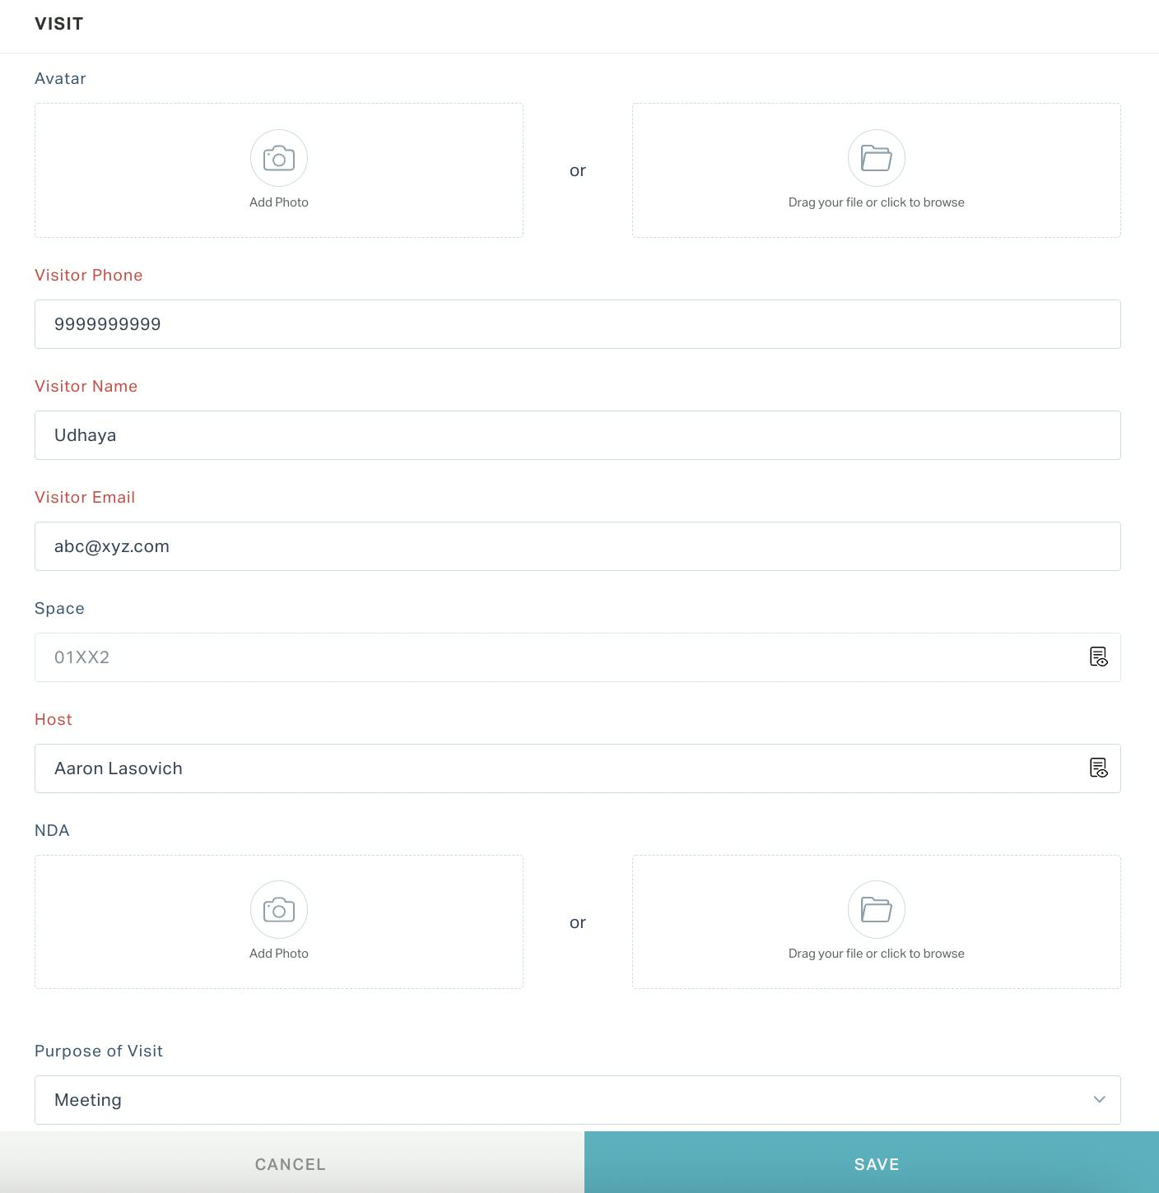Expand the Purpose of Visit chevron
The image size is (1159, 1193).
click(x=1099, y=1099)
